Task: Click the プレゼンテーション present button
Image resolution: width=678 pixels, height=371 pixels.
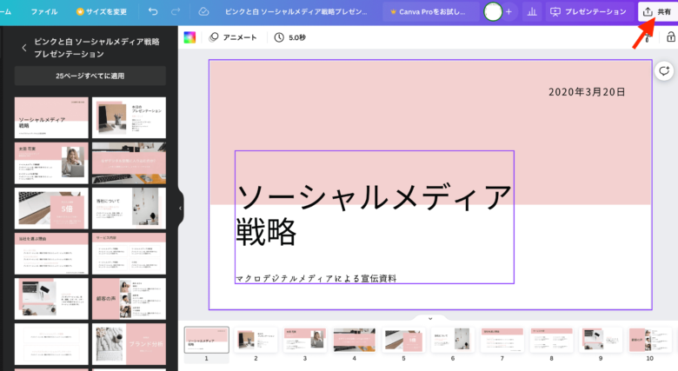Action: pyautogui.click(x=588, y=11)
